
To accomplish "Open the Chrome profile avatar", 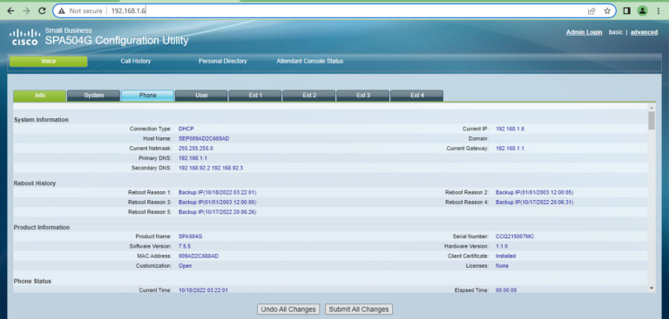I will (x=643, y=11).
